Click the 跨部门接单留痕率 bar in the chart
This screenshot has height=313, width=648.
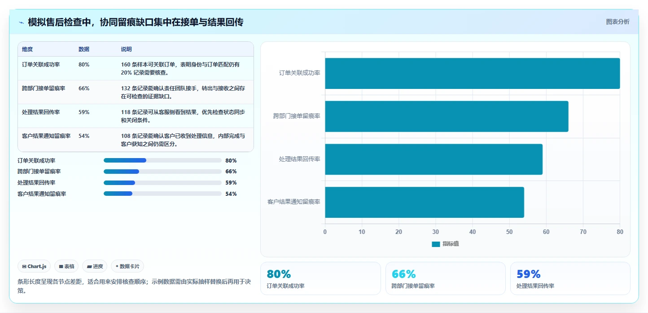point(447,116)
